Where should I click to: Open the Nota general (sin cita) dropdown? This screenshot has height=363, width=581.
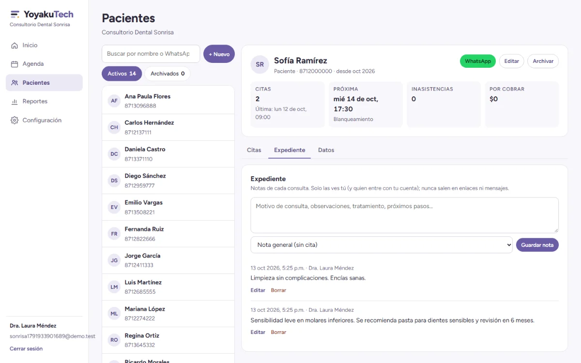[x=382, y=245]
